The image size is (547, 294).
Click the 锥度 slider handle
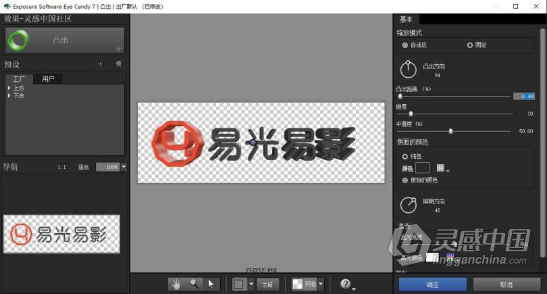point(411,114)
